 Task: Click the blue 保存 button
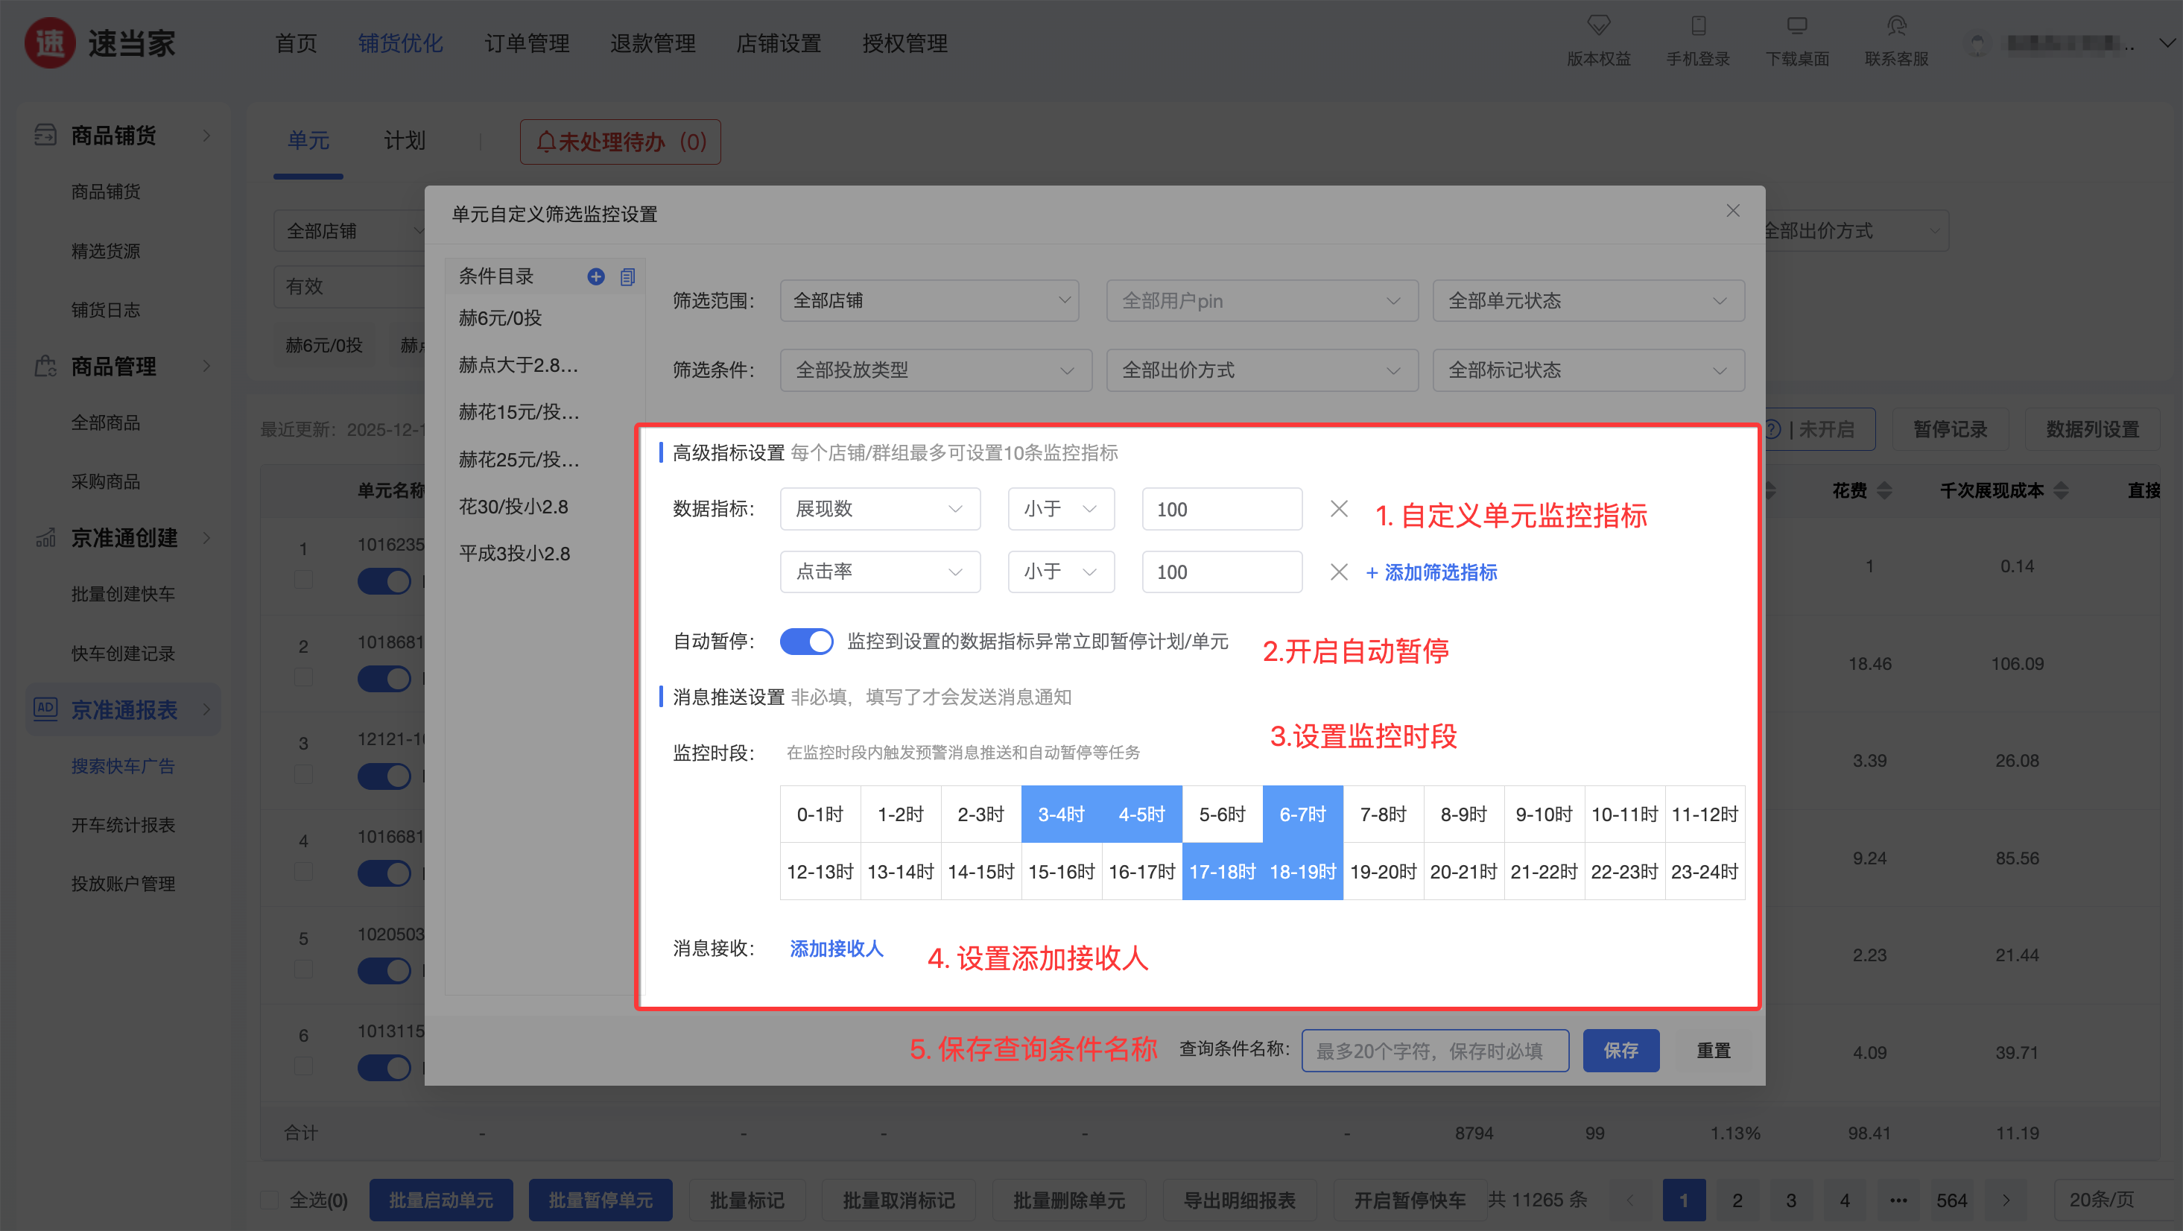[1620, 1051]
